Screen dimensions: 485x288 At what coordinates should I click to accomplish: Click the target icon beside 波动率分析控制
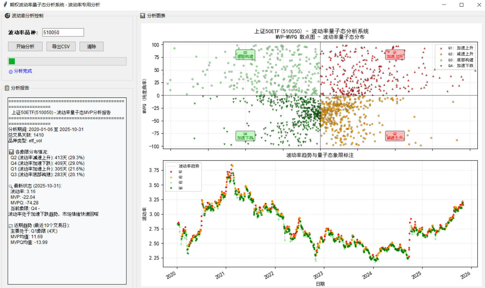tap(7, 16)
